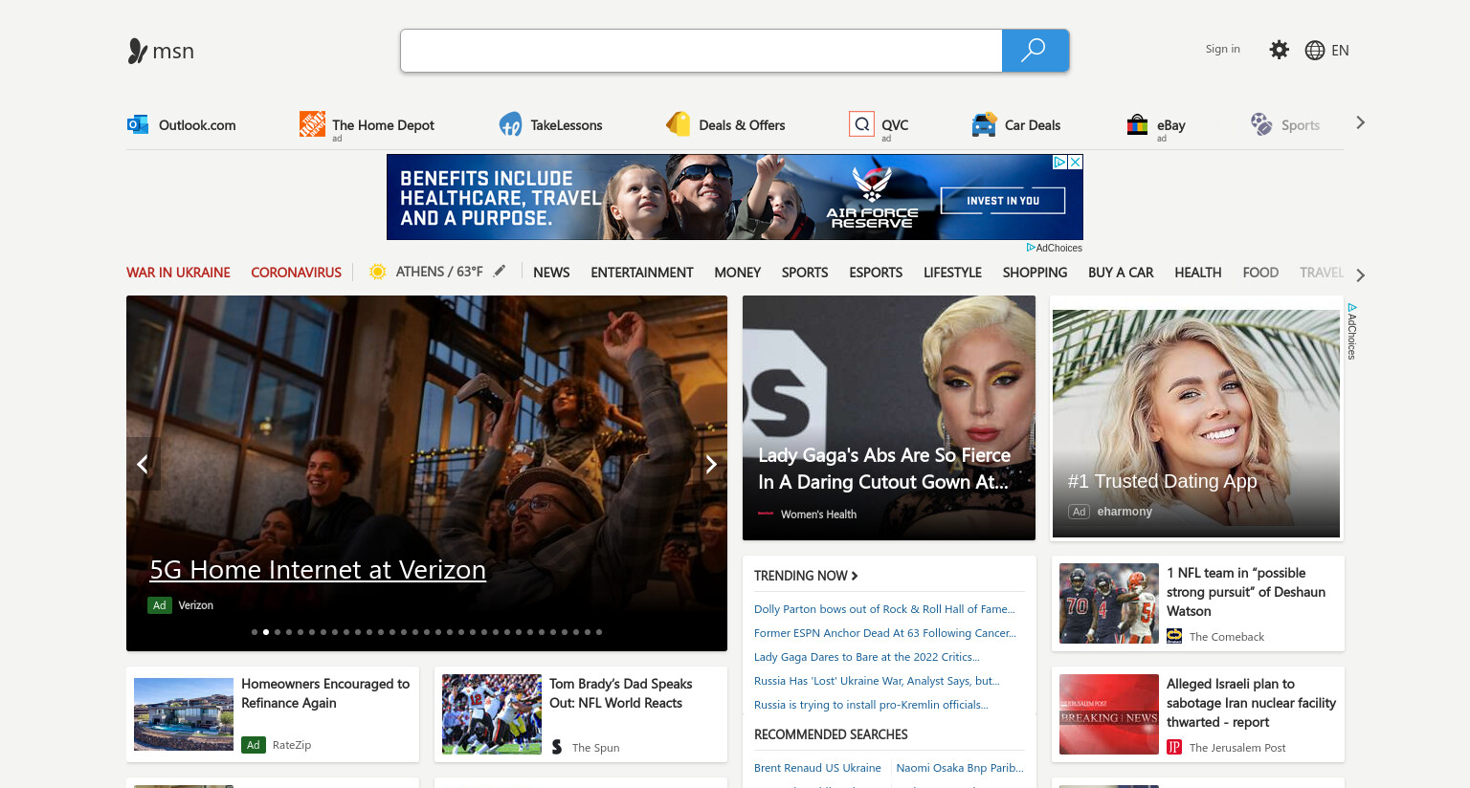
Task: Click The Comeback source icon
Action: 1174,636
